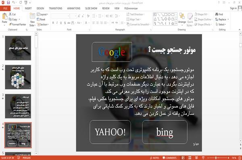Select the oval shape in Drawing gallery

[169, 14]
